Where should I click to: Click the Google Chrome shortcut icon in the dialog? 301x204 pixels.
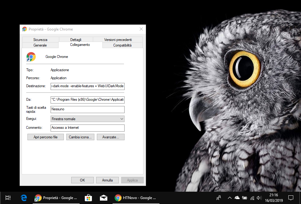(31, 57)
